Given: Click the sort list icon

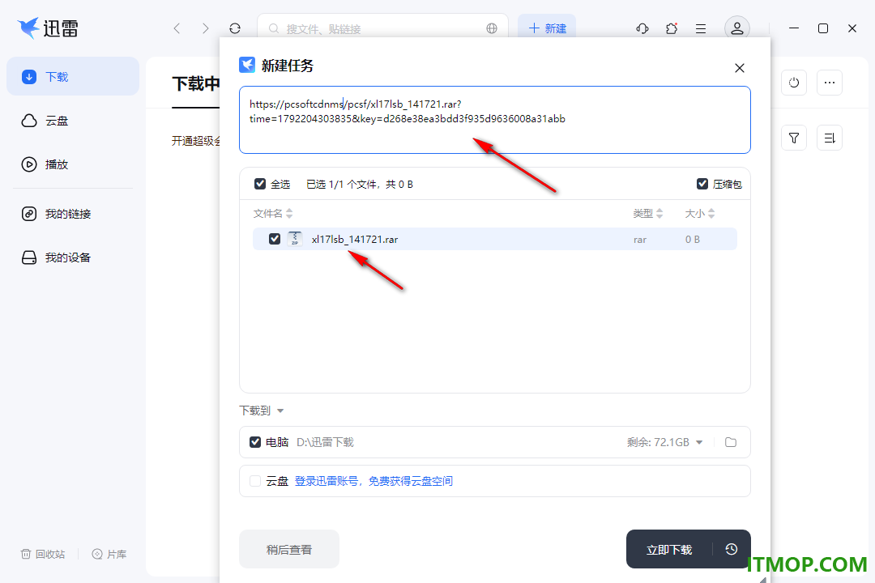Looking at the screenshot, I should [x=830, y=138].
